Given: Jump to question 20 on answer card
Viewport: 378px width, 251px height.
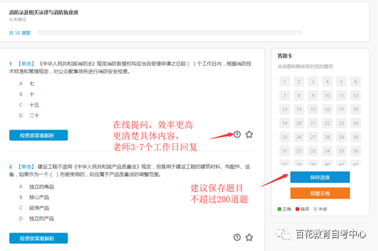Looking at the screenshot, I should coord(299,123).
